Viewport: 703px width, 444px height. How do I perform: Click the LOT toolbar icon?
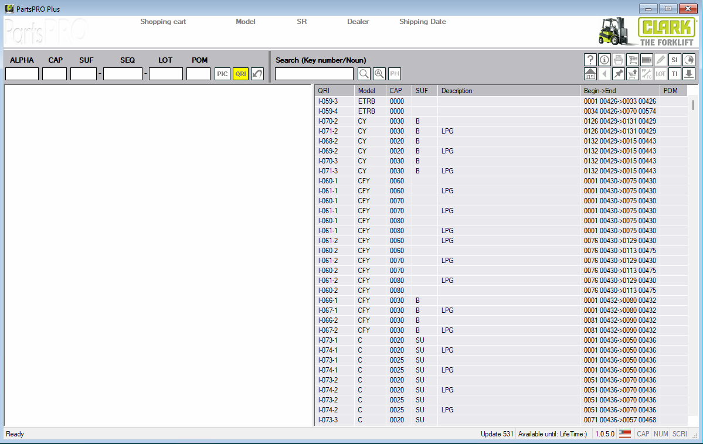(x=660, y=74)
